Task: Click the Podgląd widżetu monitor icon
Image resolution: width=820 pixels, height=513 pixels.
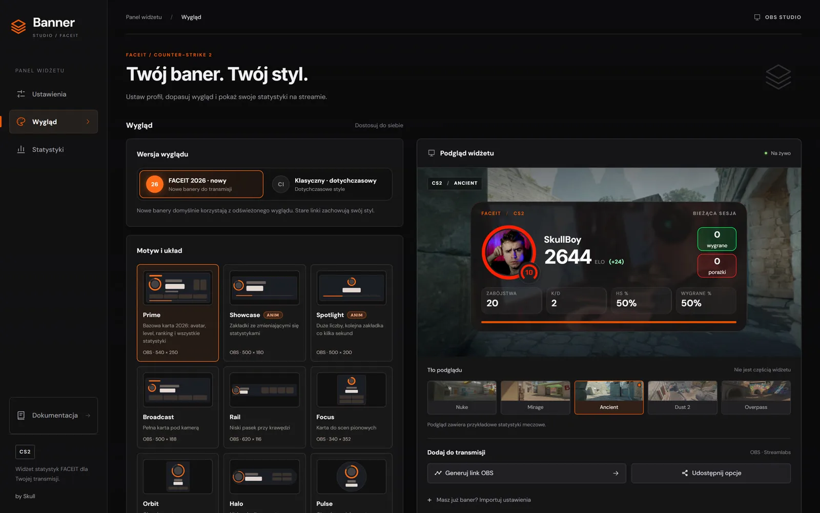Action: point(432,153)
